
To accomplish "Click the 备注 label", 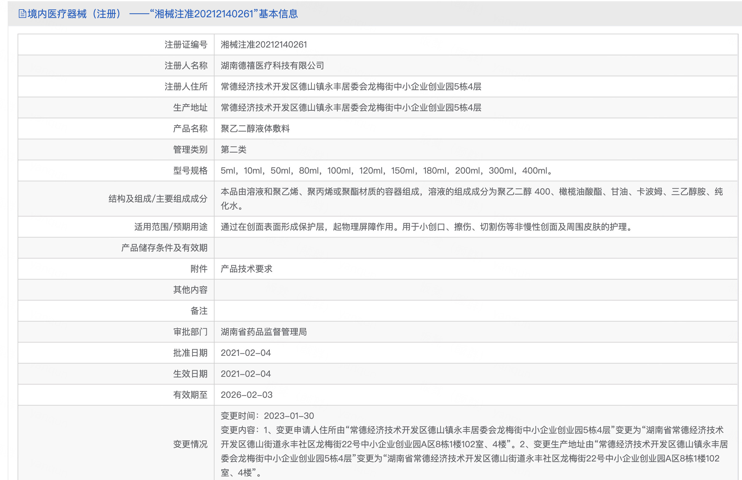I will pos(199,311).
